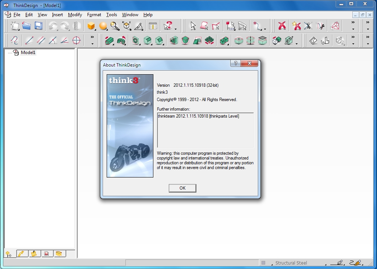Expand the star-curve tool dropdown arrow
Image resolution: width=377 pixels, height=269 pixels.
pos(265,29)
